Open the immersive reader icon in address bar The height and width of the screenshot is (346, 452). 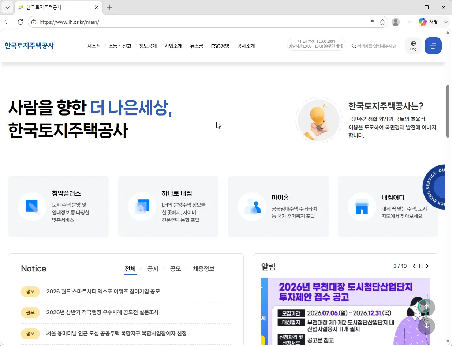(372, 22)
